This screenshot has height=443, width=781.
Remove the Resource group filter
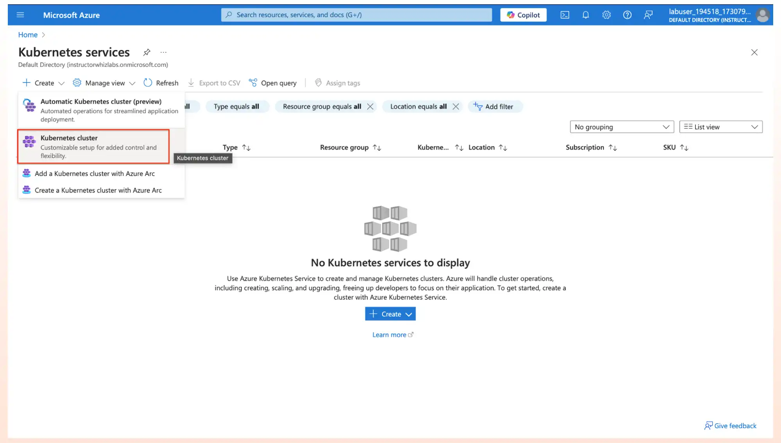tap(370, 106)
